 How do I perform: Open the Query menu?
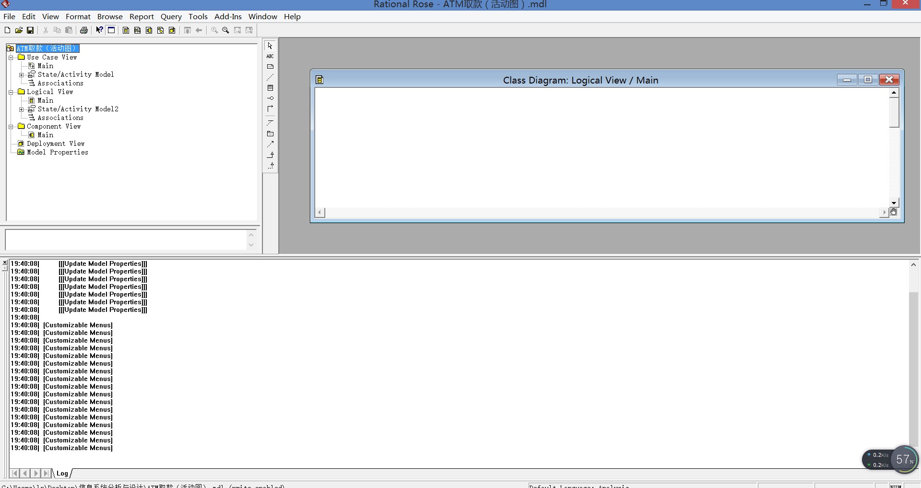click(x=171, y=16)
